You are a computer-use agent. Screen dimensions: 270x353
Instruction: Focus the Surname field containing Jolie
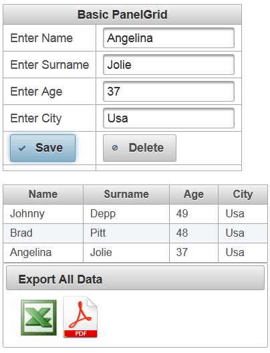coord(168,65)
